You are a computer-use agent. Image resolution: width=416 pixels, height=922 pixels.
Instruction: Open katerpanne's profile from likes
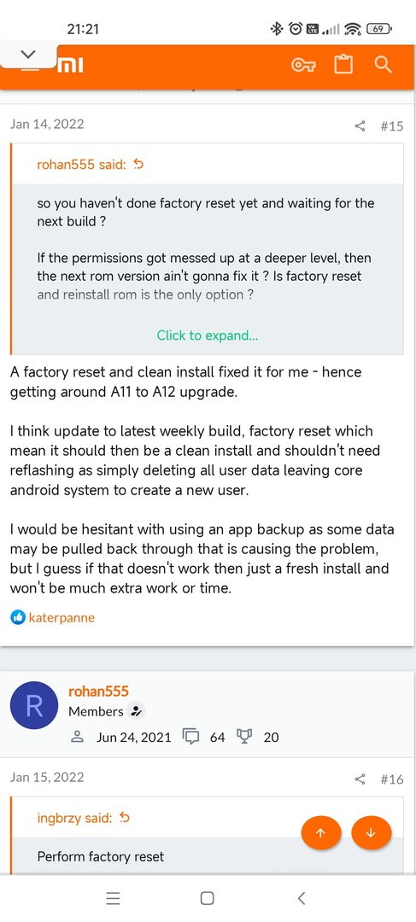[x=62, y=617]
